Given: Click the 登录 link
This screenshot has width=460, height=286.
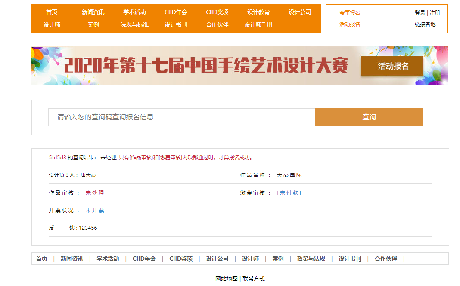Looking at the screenshot, I should pos(420,13).
